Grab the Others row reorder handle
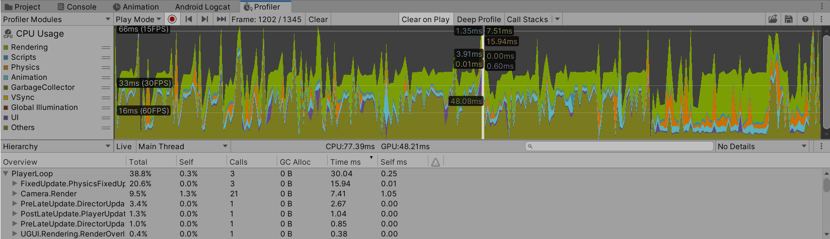Screen dimensions: 830x239 106,128
